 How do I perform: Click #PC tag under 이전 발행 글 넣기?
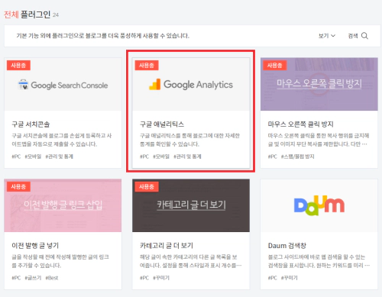coord(16,278)
